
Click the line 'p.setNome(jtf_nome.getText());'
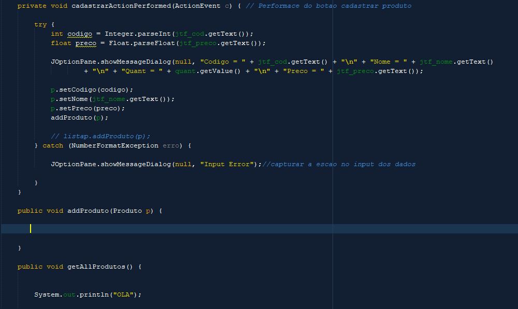coord(112,99)
